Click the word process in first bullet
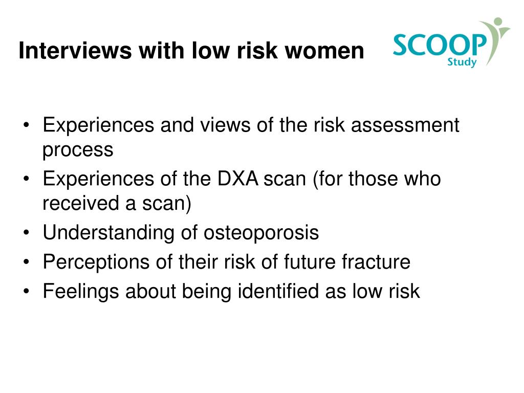This screenshot has width=524, height=393. tap(78, 150)
